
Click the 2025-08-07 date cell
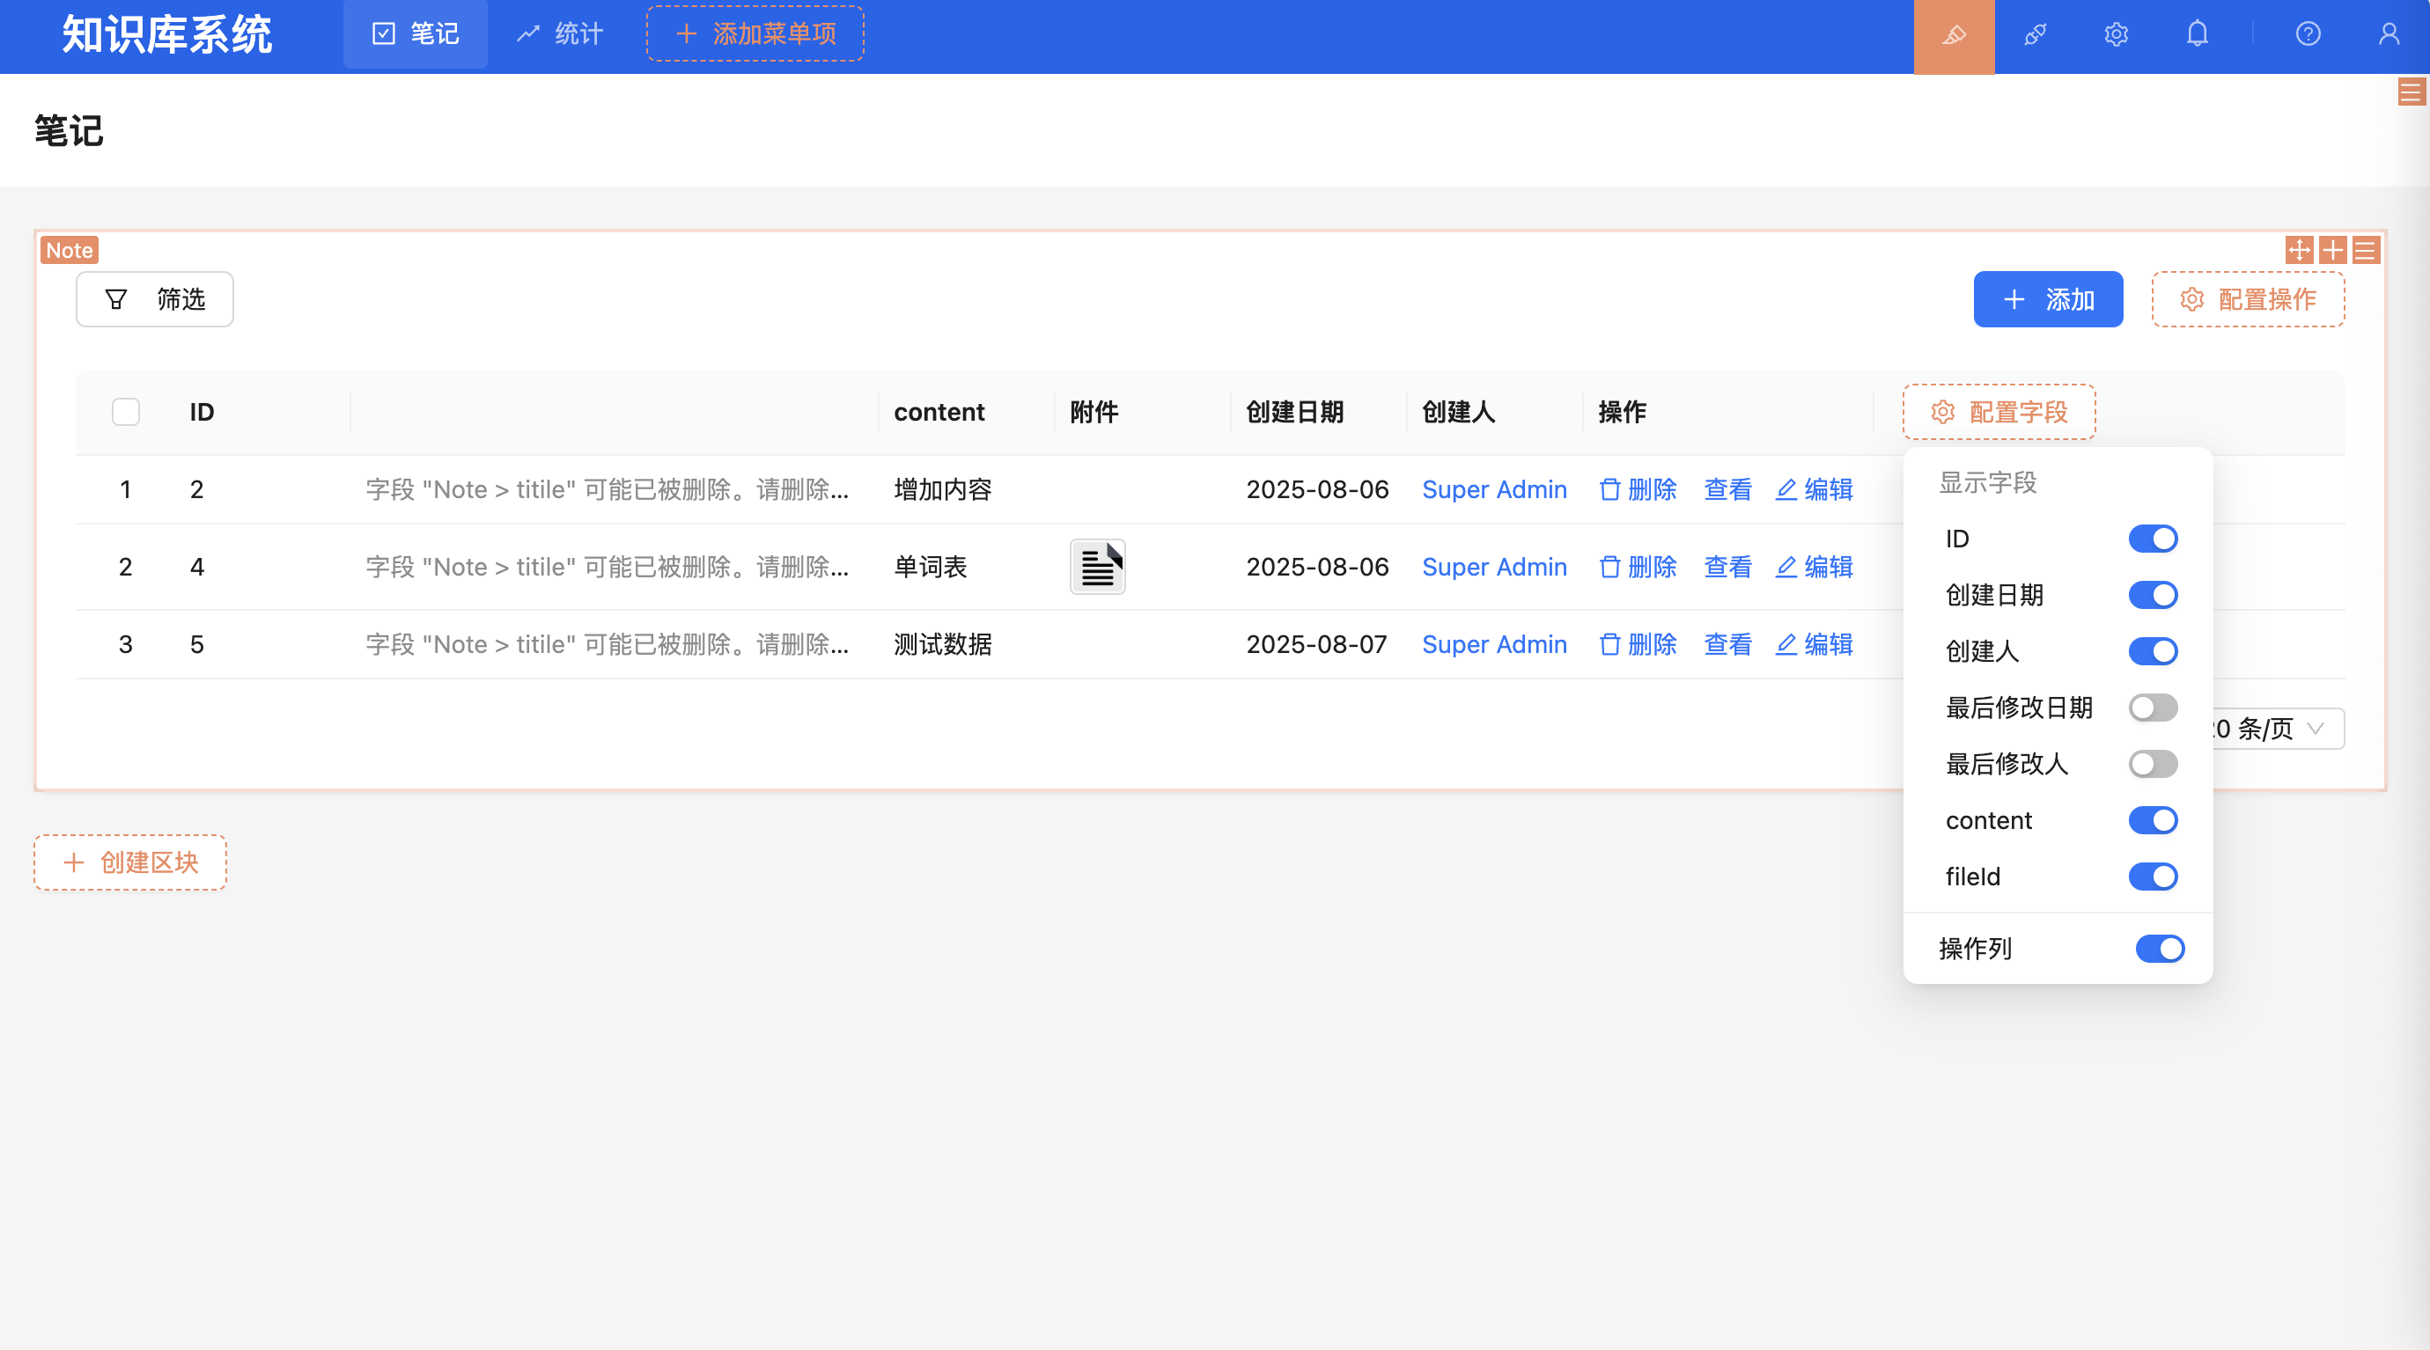pyautogui.click(x=1317, y=644)
